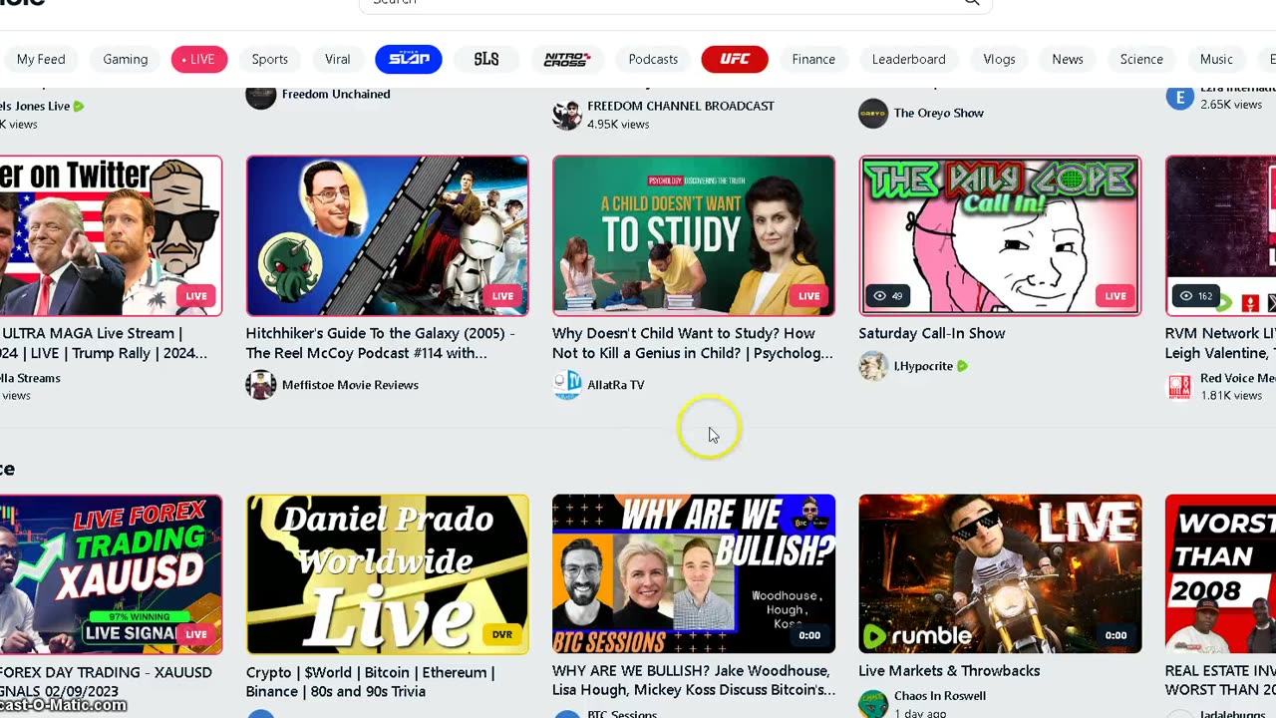The width and height of the screenshot is (1276, 718).
Task: Open Meffistoe Movie Reviews avatar
Action: [x=261, y=385]
